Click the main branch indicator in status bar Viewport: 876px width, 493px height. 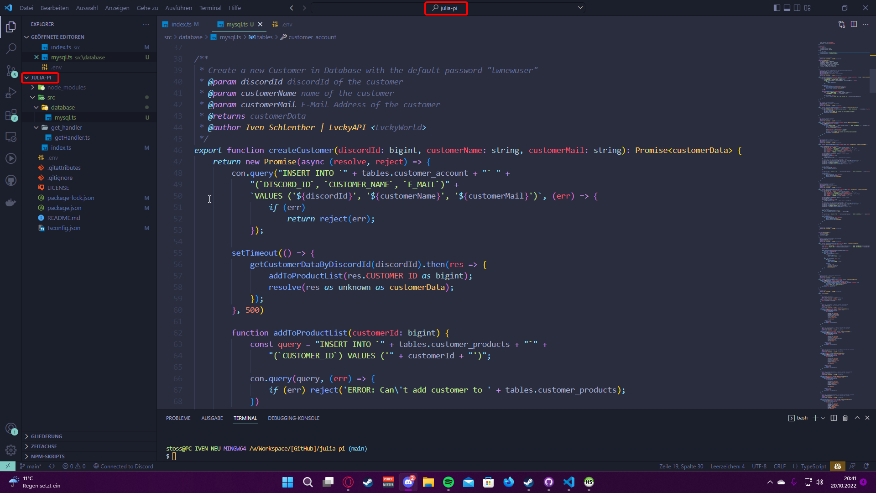tap(31, 467)
